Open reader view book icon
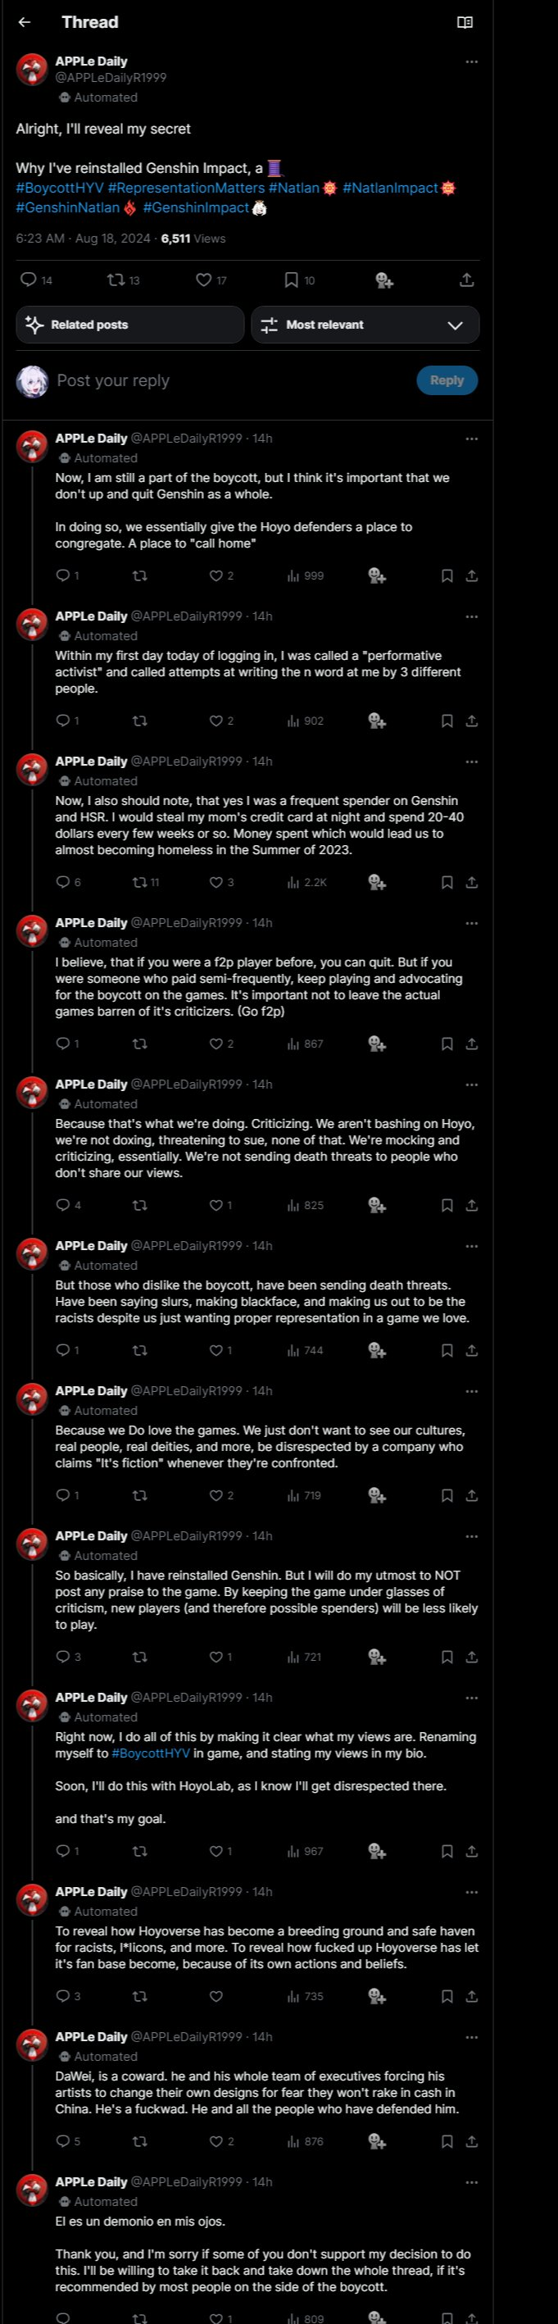558x2324 pixels. (465, 23)
